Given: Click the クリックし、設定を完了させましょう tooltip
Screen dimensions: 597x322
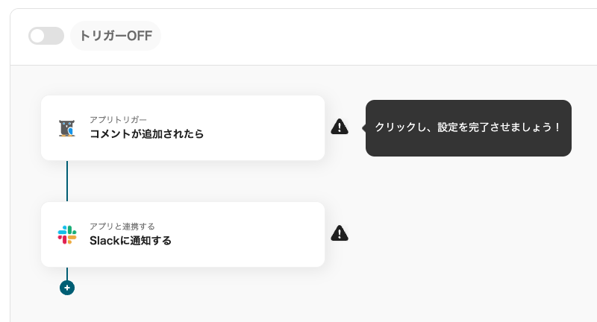Looking at the screenshot, I should [468, 127].
